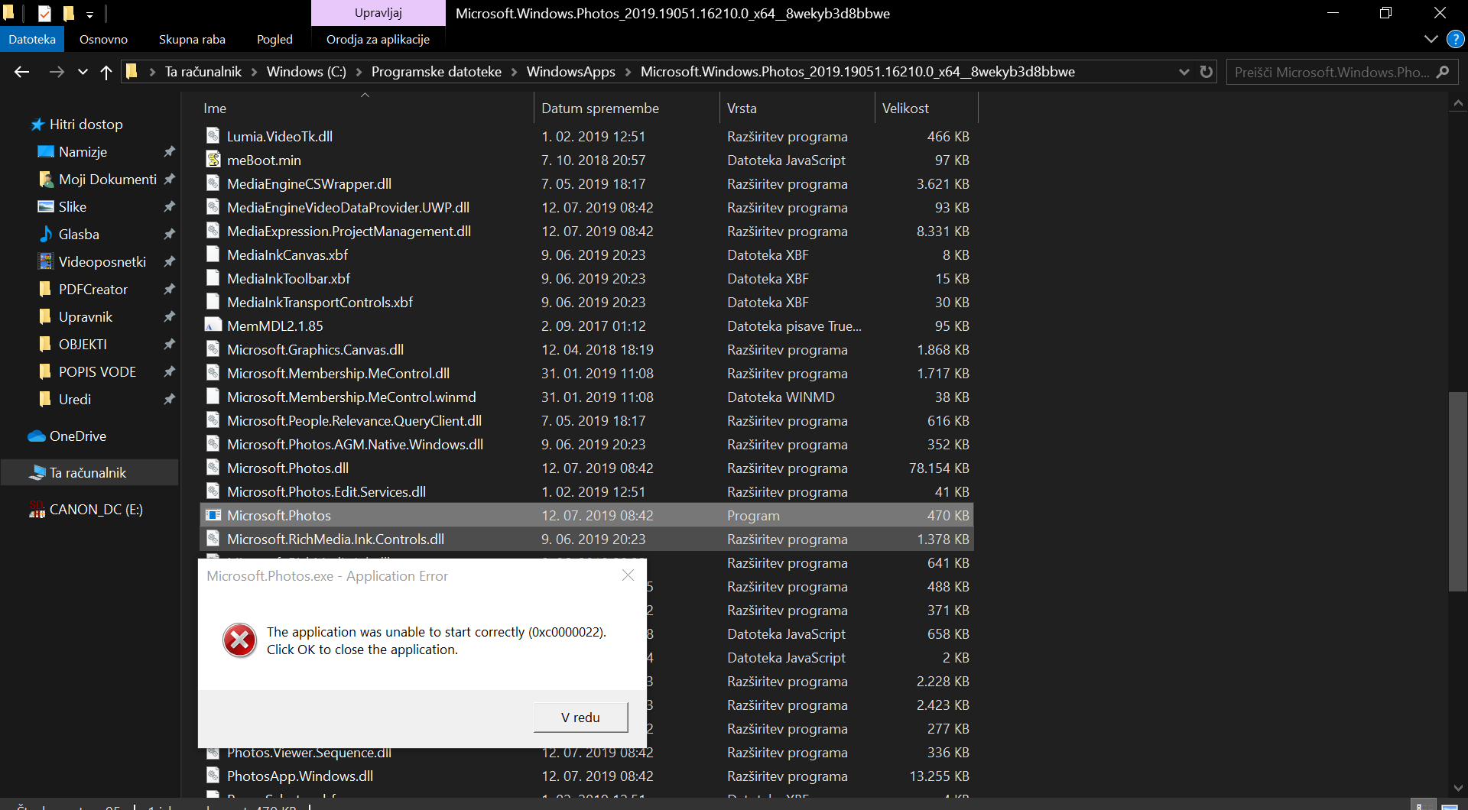The image size is (1468, 810).
Task: Click the Videoposnetki film icon in sidebar
Action: tap(46, 261)
